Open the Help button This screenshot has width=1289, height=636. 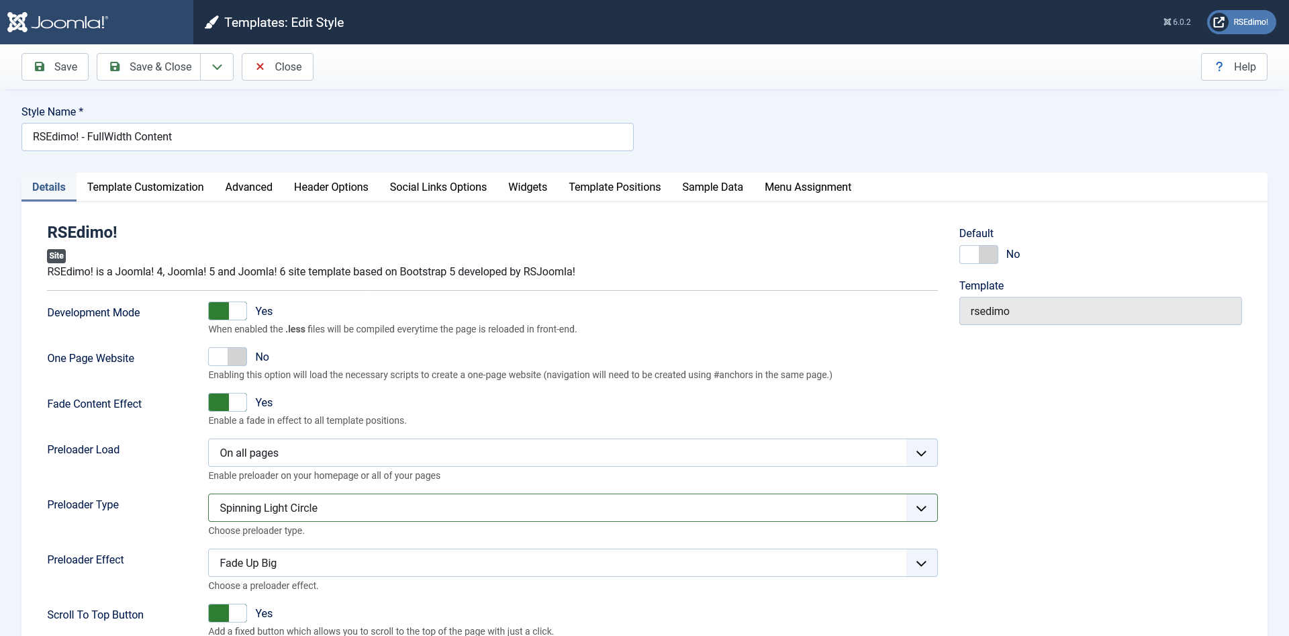click(x=1234, y=67)
